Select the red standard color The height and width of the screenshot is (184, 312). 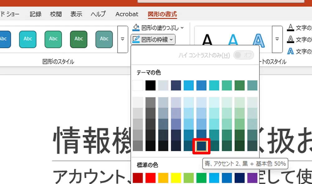coord(150,178)
